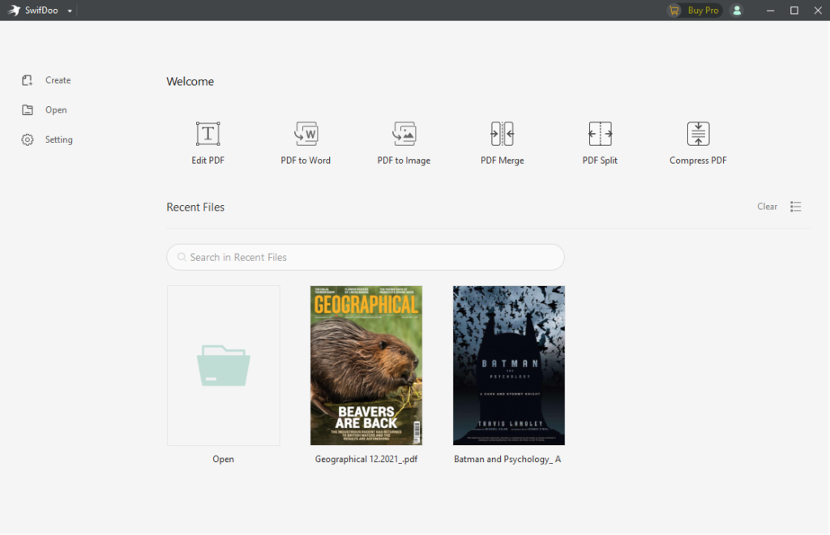This screenshot has width=830, height=535.
Task: Expand the SwifDoo dropdown arrow
Action: point(70,11)
